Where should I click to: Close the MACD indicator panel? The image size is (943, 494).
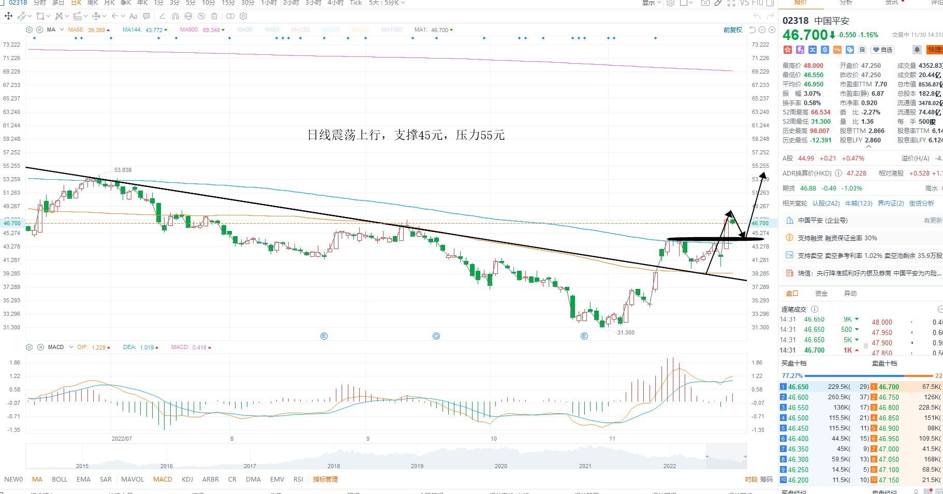tap(40, 347)
